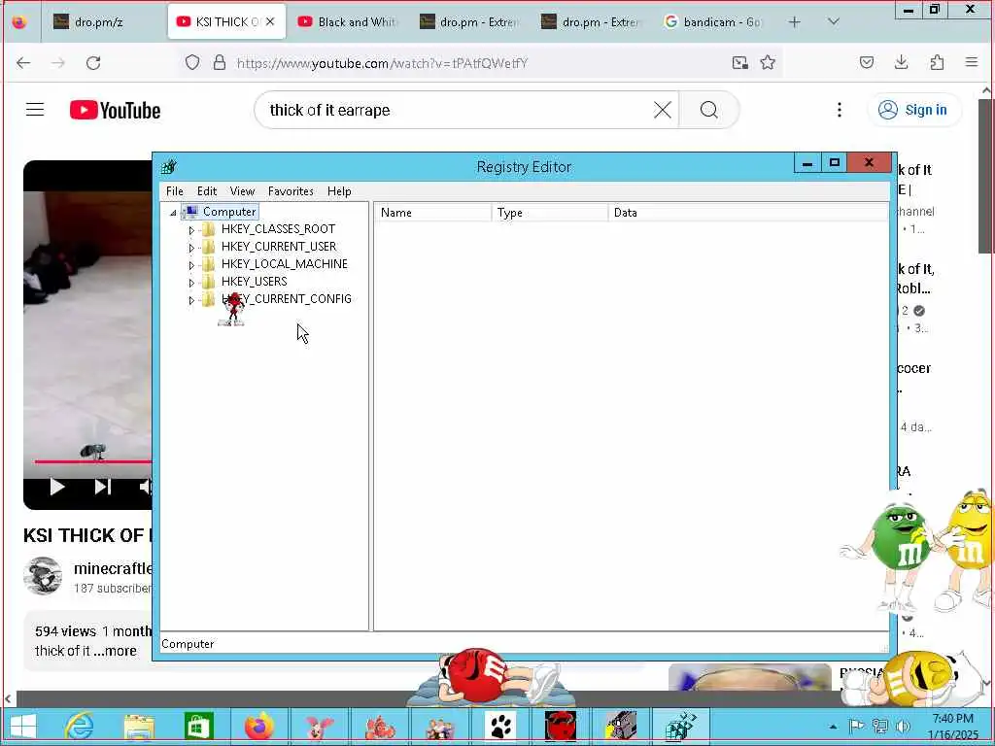Expand HKEY_CLASSES_ROOT key
Image resolution: width=995 pixels, height=746 pixels.
(x=191, y=230)
